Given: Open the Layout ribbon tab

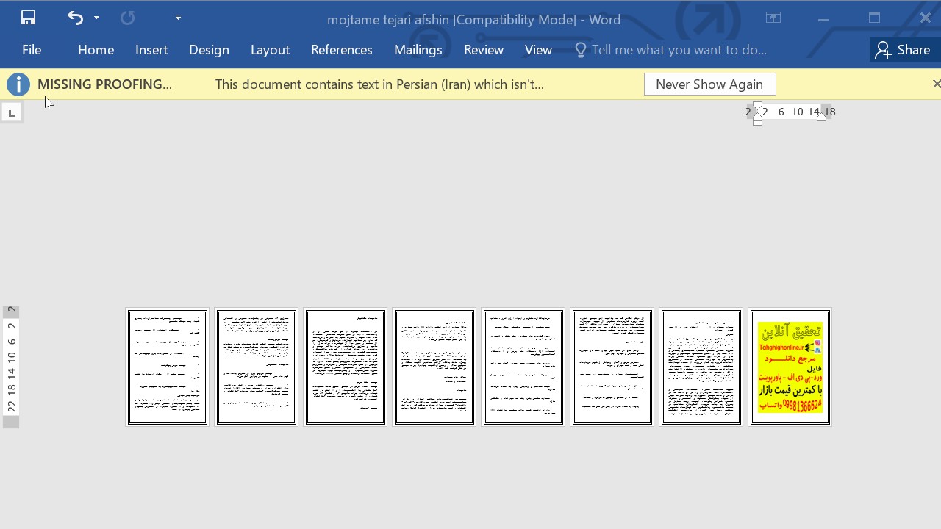Looking at the screenshot, I should [270, 50].
